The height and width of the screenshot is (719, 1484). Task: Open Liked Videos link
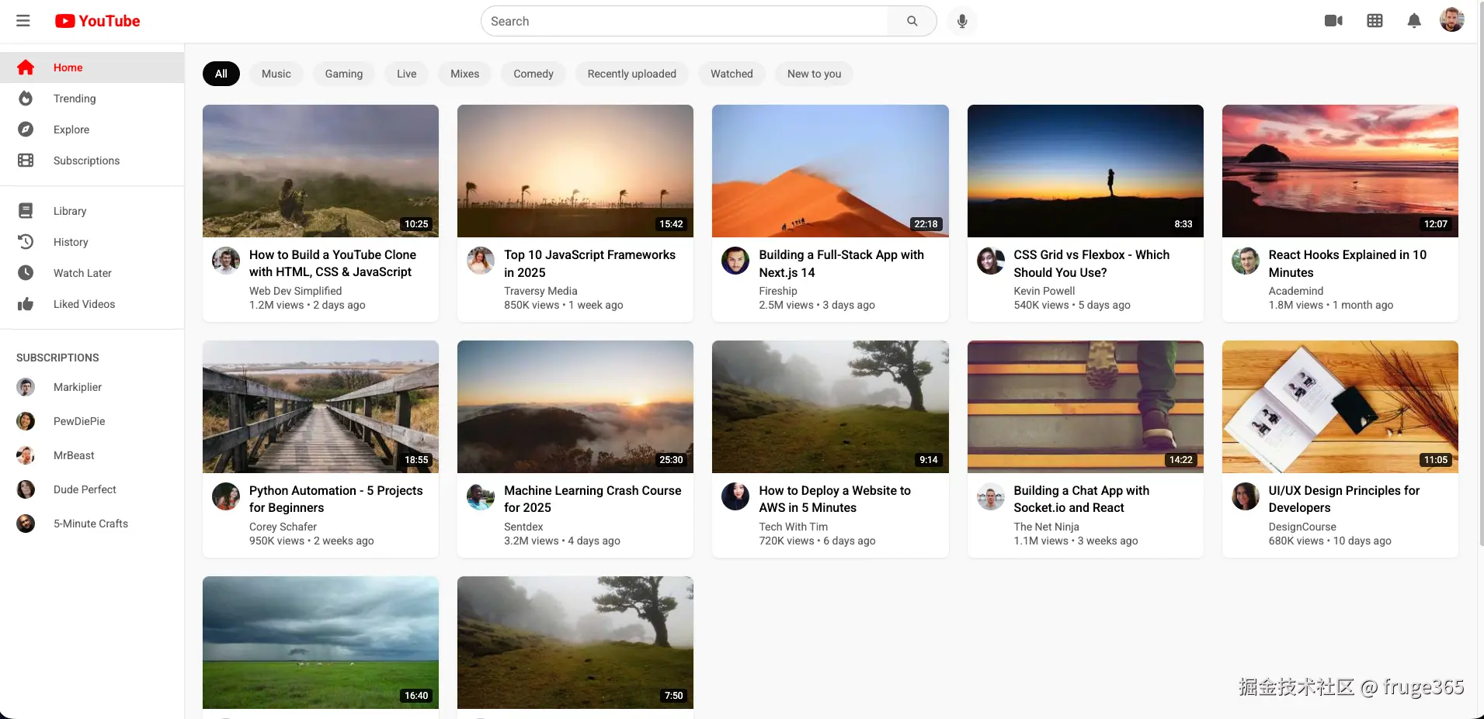click(92, 304)
